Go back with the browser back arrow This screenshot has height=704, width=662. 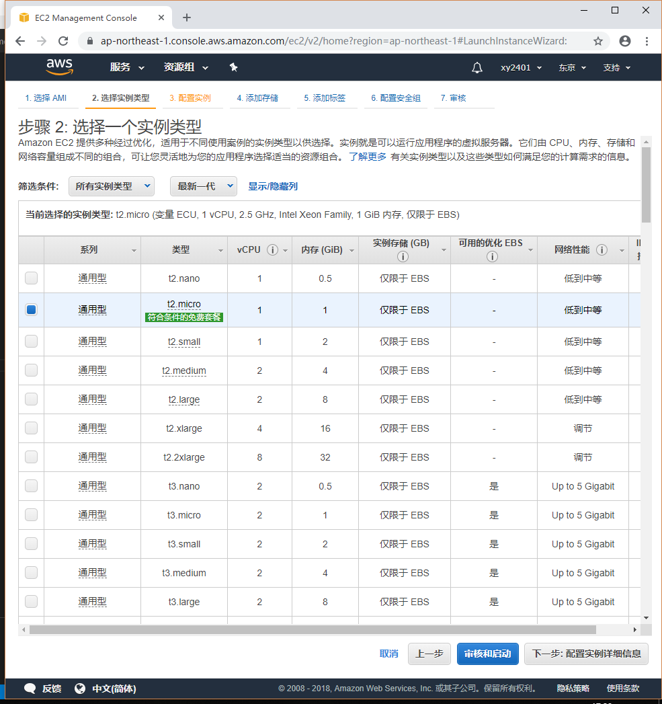20,41
